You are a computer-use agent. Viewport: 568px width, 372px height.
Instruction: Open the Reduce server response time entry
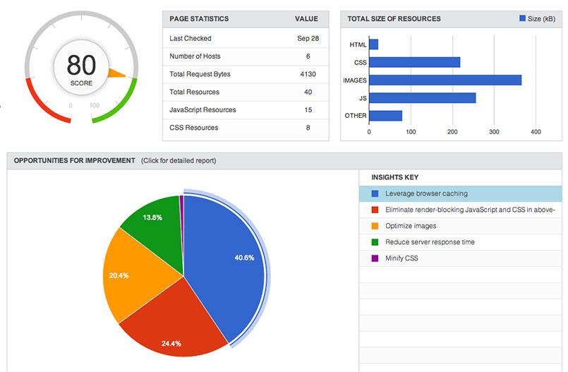430,242
